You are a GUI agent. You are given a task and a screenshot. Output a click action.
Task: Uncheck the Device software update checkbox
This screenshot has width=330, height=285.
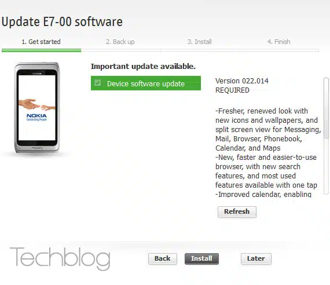[98, 83]
